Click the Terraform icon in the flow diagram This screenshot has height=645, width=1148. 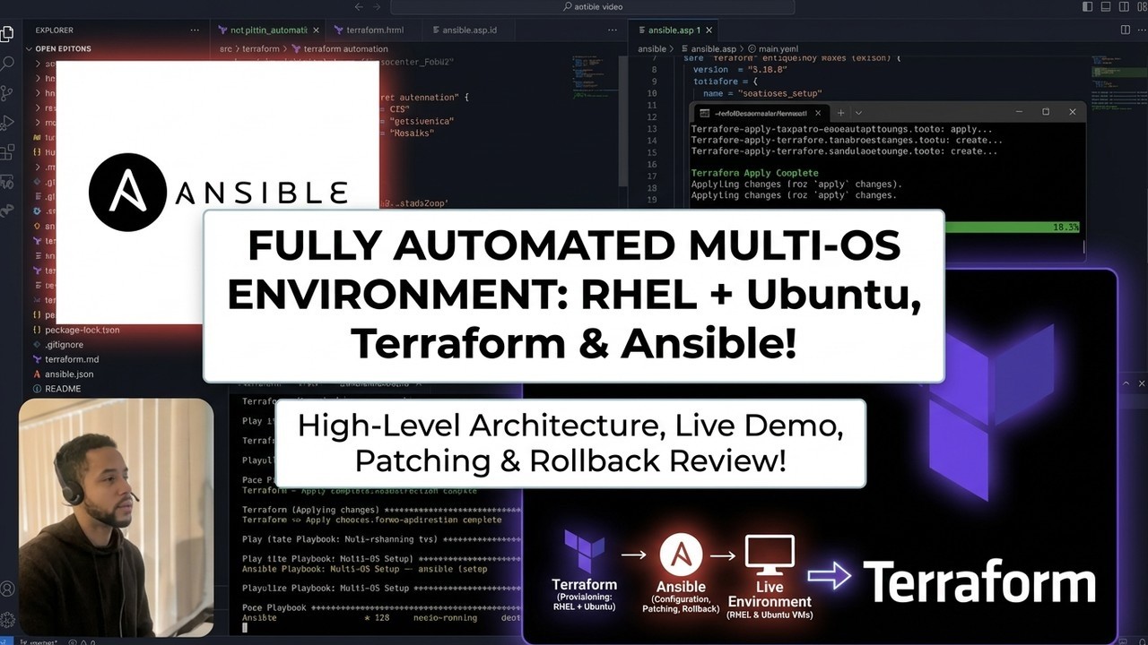coord(584,552)
